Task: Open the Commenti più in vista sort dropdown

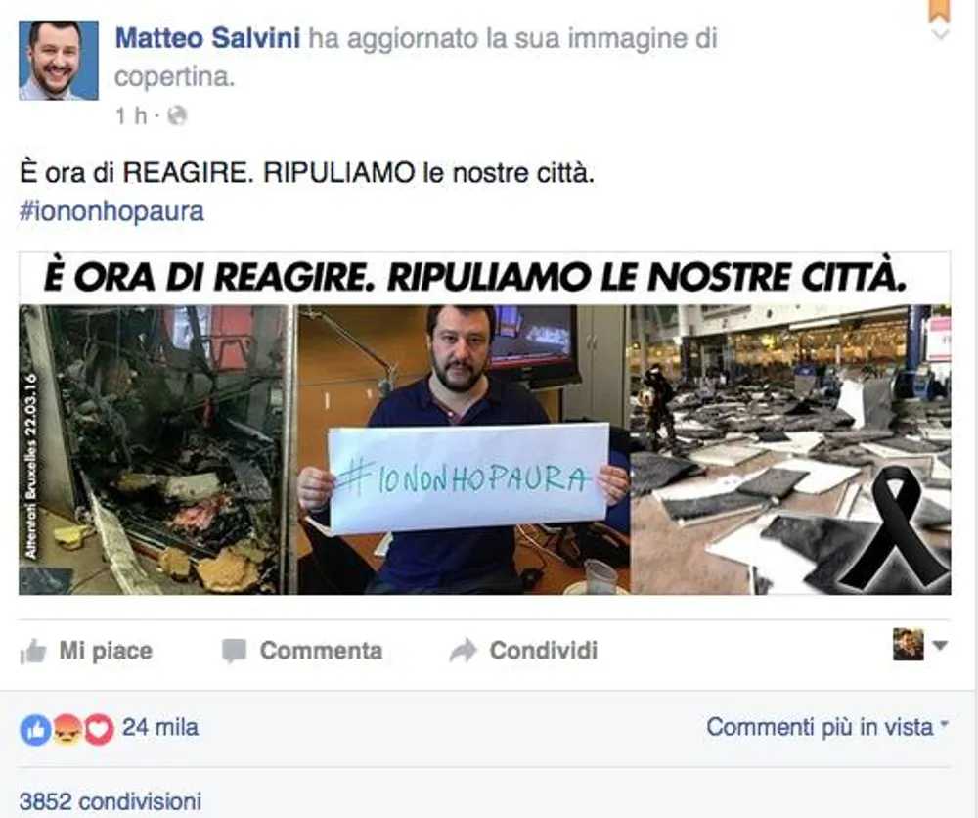Action: coord(827,727)
